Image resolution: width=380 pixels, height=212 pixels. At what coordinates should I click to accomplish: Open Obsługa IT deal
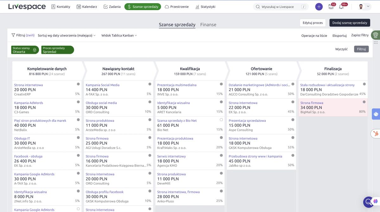[22, 138]
